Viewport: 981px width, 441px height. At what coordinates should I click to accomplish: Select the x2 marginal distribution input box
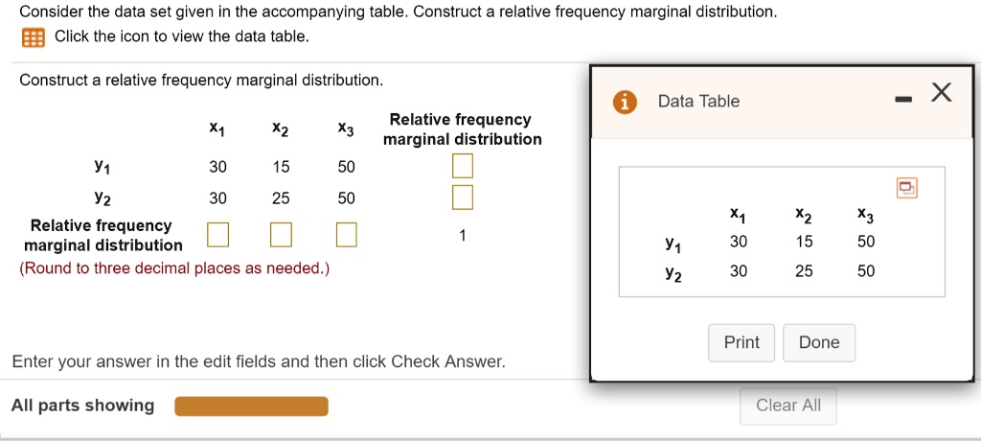(x=281, y=234)
